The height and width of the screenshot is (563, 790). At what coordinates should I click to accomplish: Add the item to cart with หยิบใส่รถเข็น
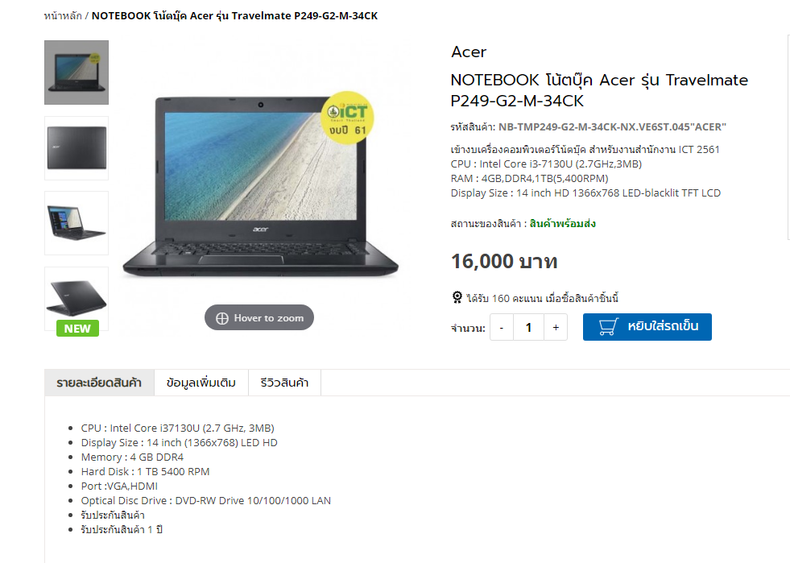click(x=647, y=327)
